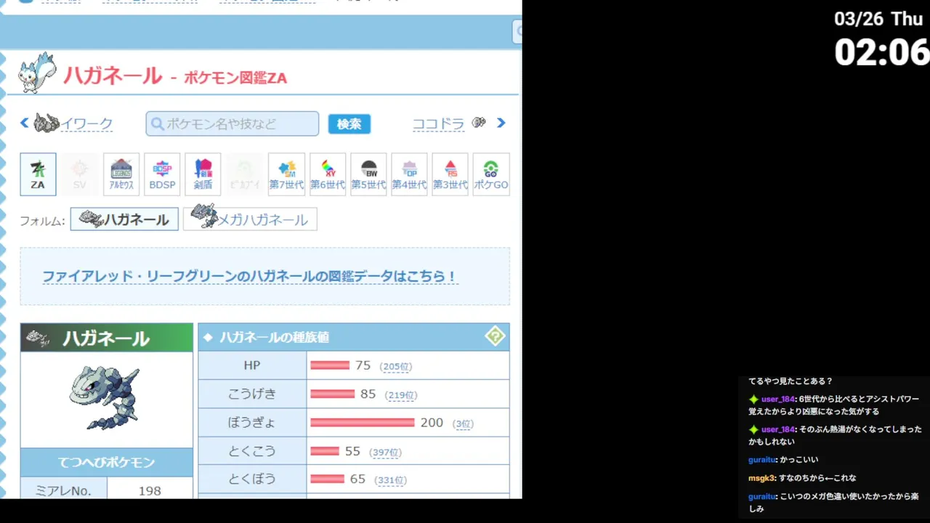Image resolution: width=930 pixels, height=523 pixels.
Task: Click the てつへびポケモン category label
Action: 106,462
